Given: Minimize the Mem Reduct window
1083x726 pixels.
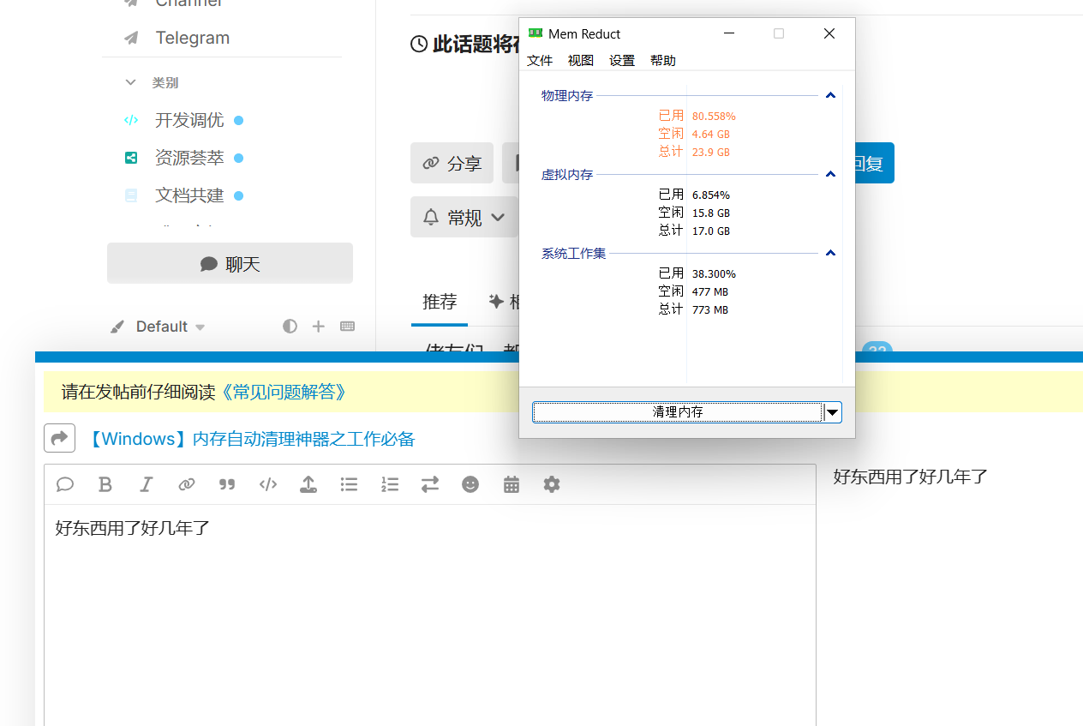Looking at the screenshot, I should pos(729,33).
